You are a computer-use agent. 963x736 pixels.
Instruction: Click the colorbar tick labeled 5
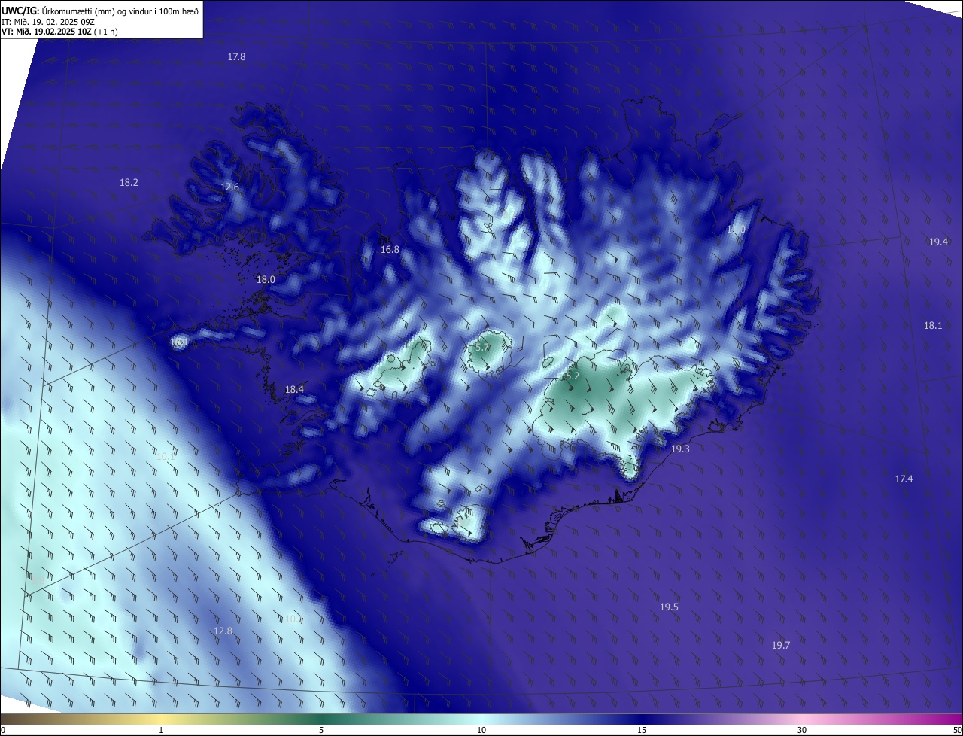coord(321,730)
